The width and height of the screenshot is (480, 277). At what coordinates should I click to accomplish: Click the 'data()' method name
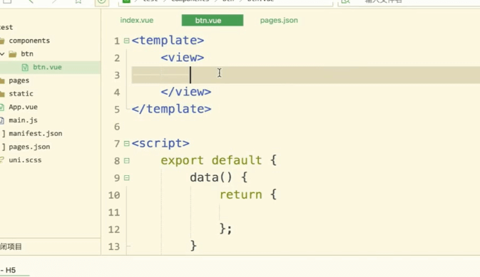(211, 177)
